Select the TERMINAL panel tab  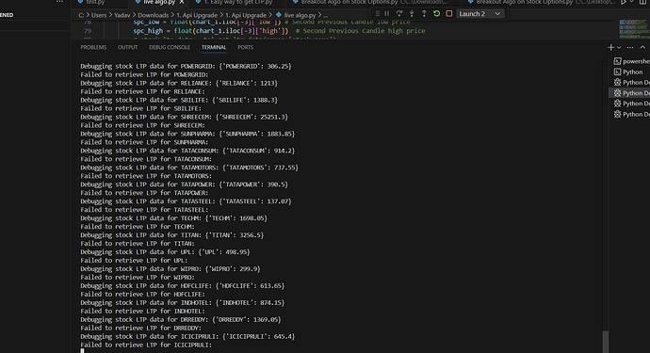214,47
